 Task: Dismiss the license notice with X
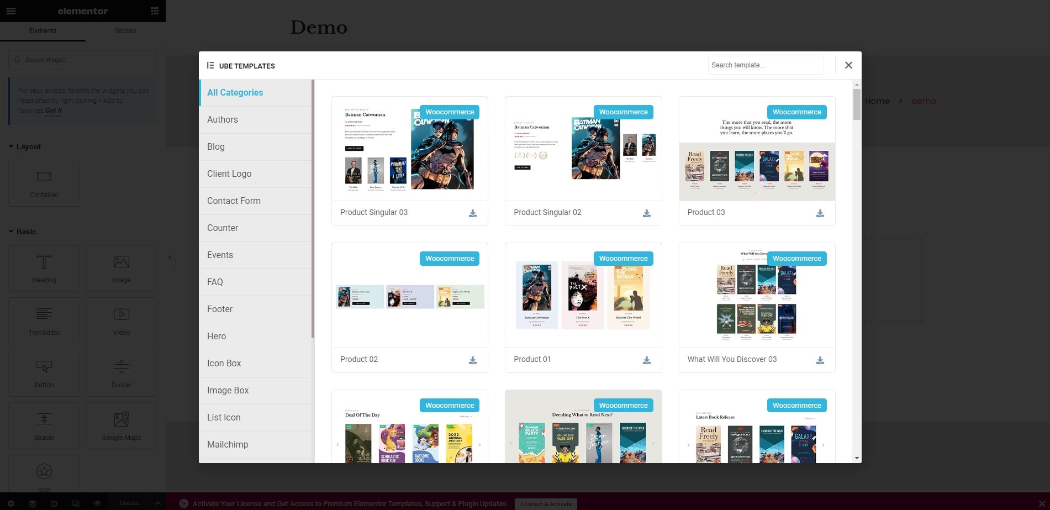(x=1042, y=503)
